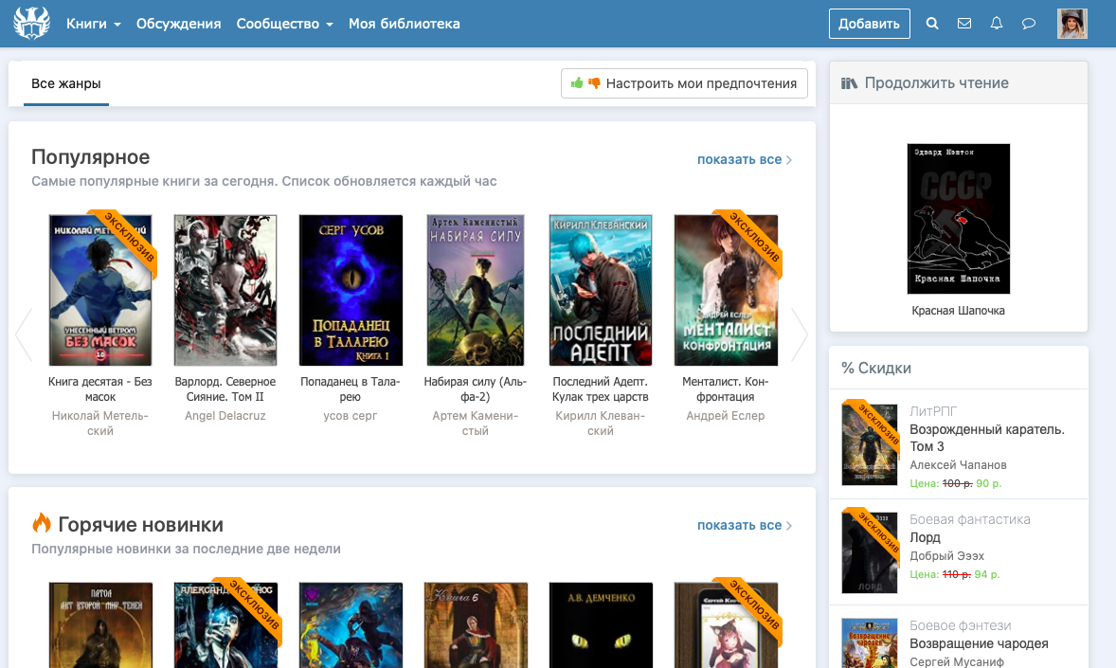1116x668 pixels.
Task: Click the flame icon next to Горячие новинки
Action: pos(42,523)
